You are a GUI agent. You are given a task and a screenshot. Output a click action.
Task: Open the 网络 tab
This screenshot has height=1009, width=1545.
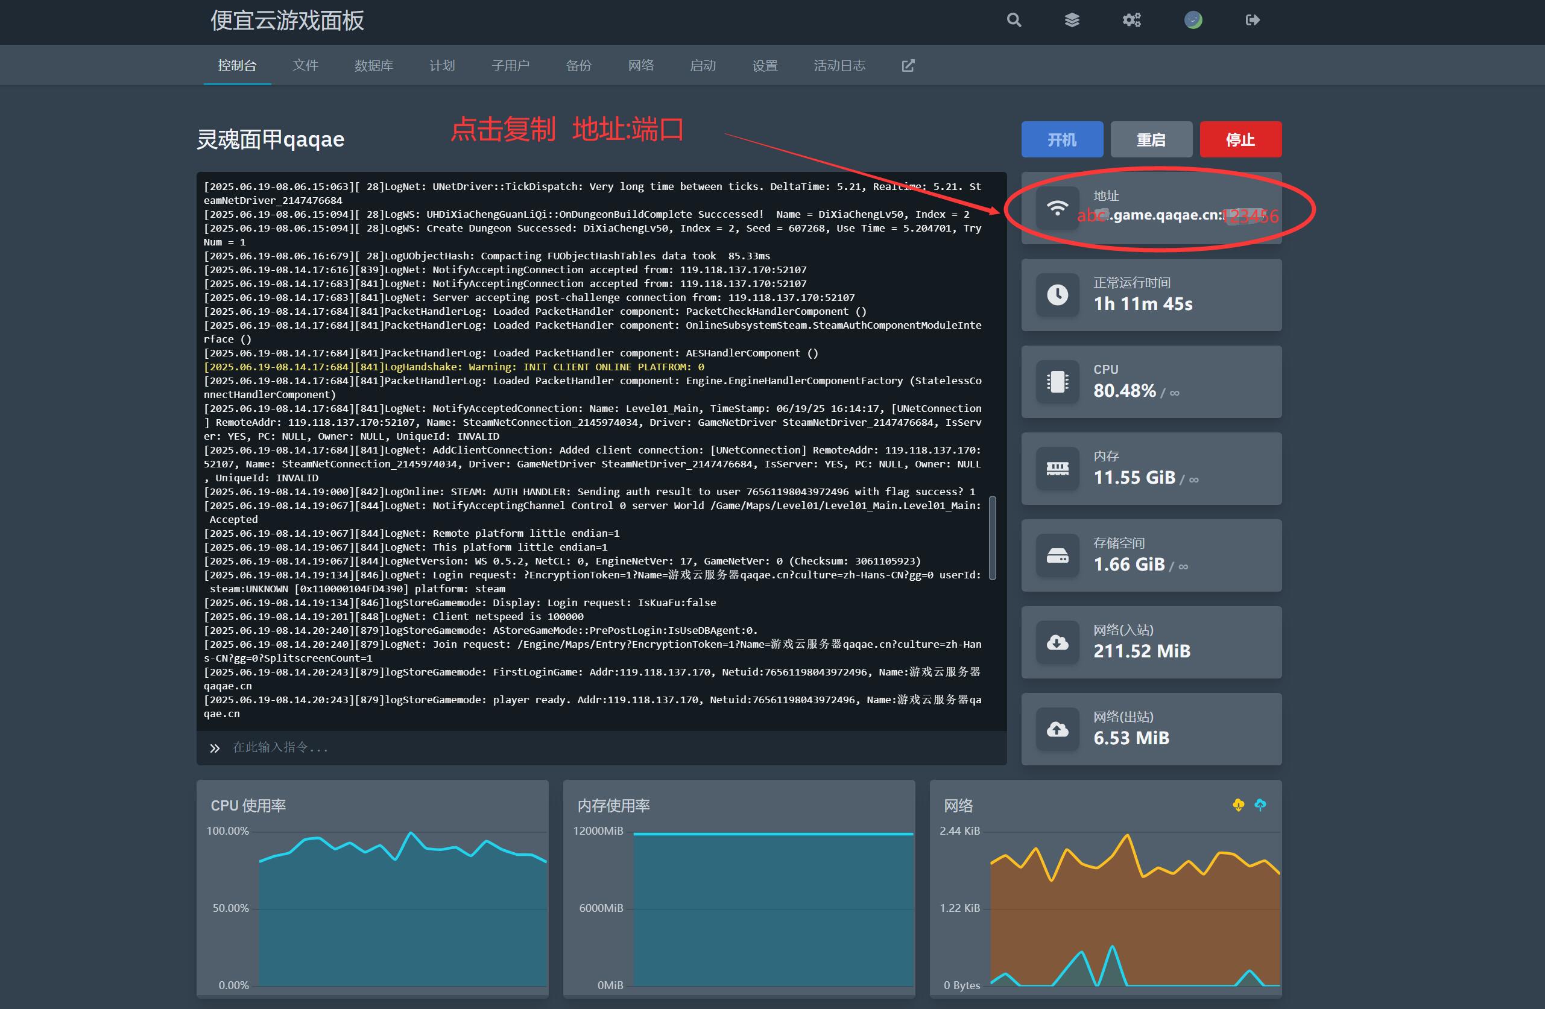[640, 66]
